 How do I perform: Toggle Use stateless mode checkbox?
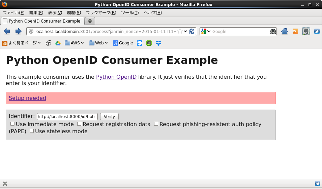[x=32, y=131]
